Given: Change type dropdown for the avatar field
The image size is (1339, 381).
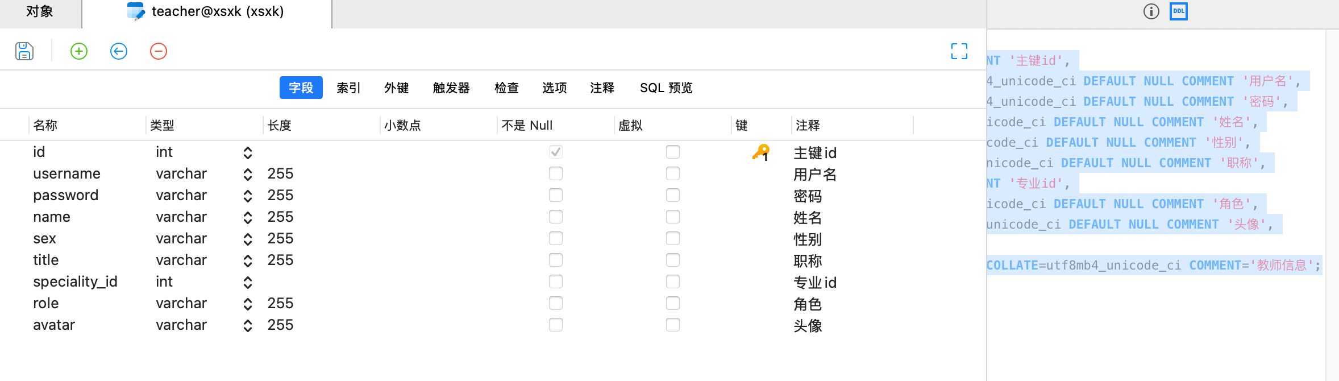Looking at the screenshot, I should 248,325.
